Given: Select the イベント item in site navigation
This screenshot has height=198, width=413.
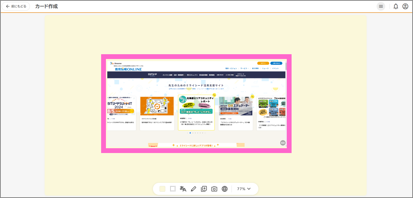Looking at the screenshot, I should [275, 68].
